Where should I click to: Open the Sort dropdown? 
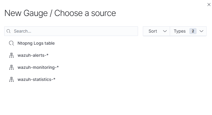coord(156,31)
